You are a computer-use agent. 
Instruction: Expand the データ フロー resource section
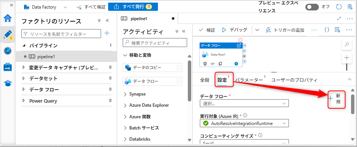tap(24, 90)
